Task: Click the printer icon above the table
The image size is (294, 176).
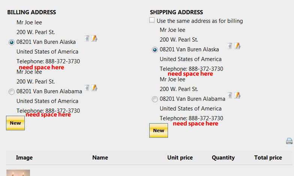Action: [x=289, y=141]
